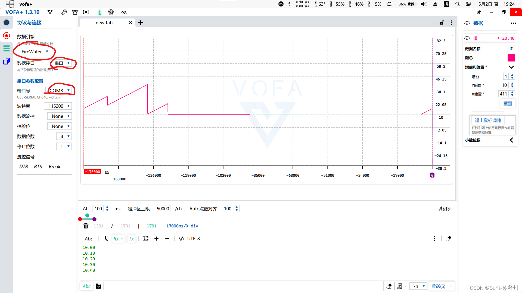Open the FireWater data engine dropdown

tap(34, 52)
